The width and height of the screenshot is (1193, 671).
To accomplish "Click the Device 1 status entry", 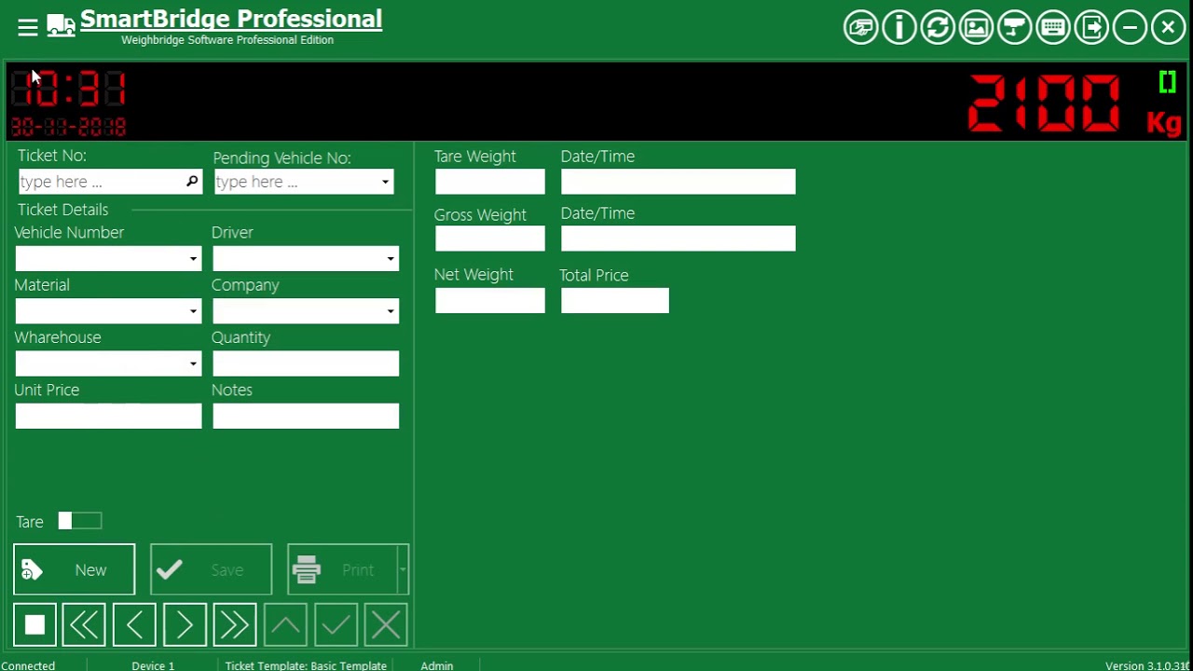I will (x=153, y=665).
